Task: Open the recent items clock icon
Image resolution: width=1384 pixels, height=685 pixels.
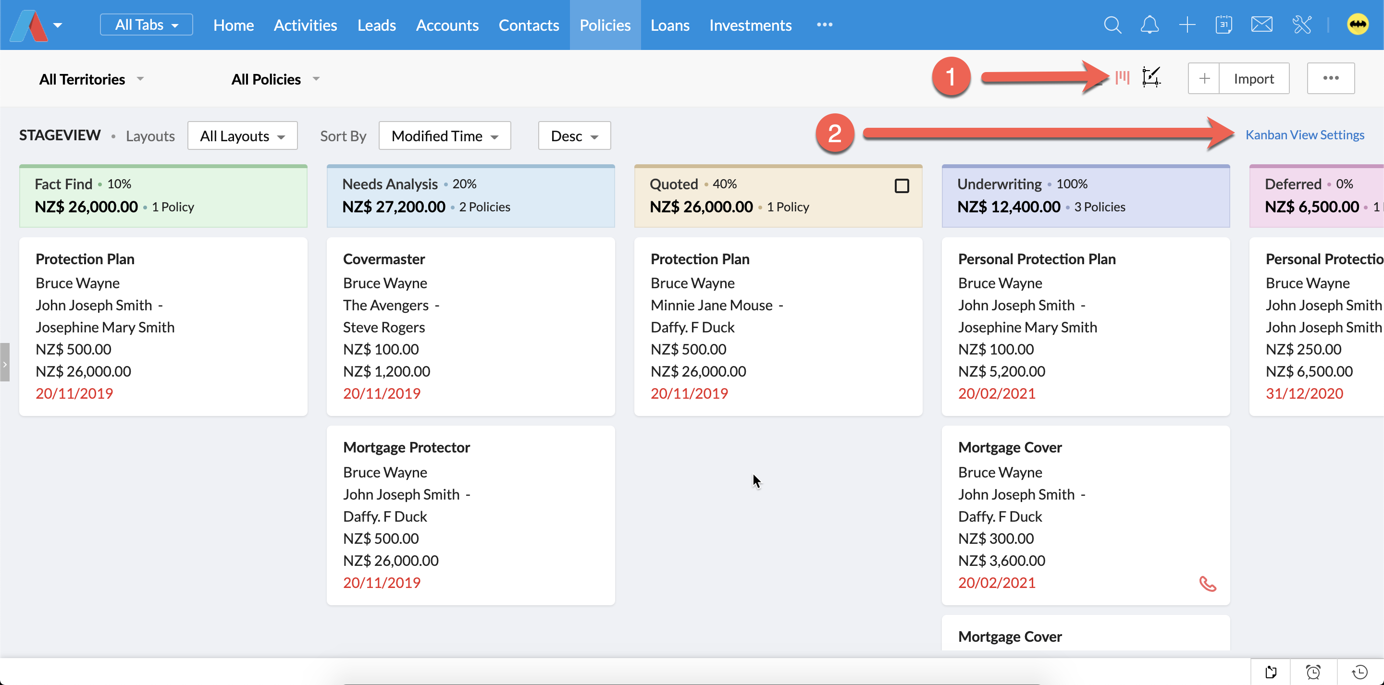Action: (1360, 672)
